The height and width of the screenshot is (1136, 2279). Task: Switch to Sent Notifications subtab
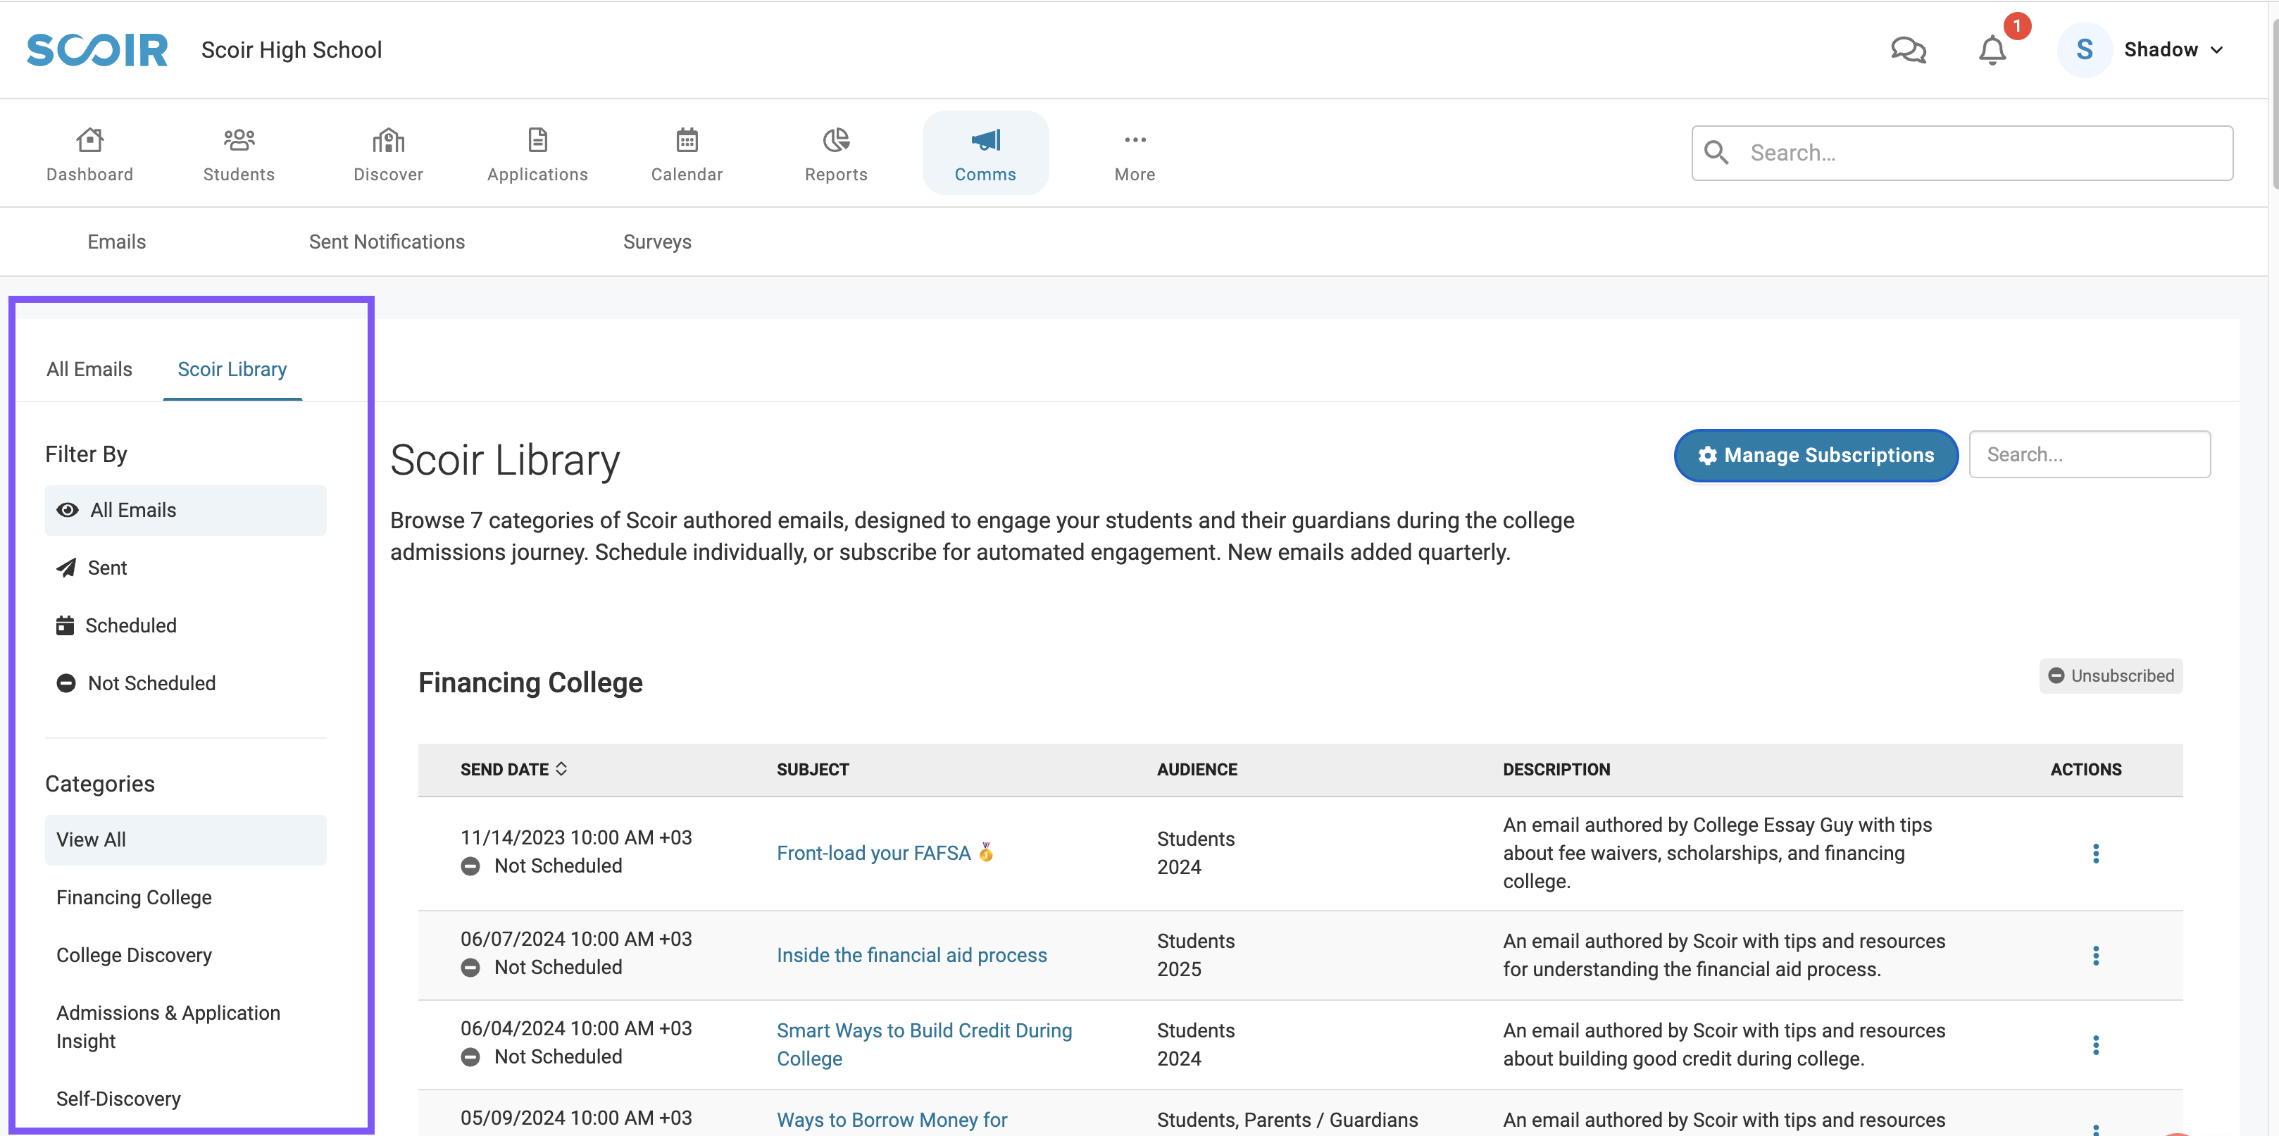pyautogui.click(x=387, y=242)
